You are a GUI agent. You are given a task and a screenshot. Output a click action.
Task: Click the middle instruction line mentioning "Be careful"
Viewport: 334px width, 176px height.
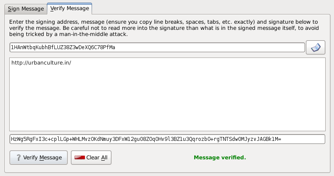tap(167, 28)
